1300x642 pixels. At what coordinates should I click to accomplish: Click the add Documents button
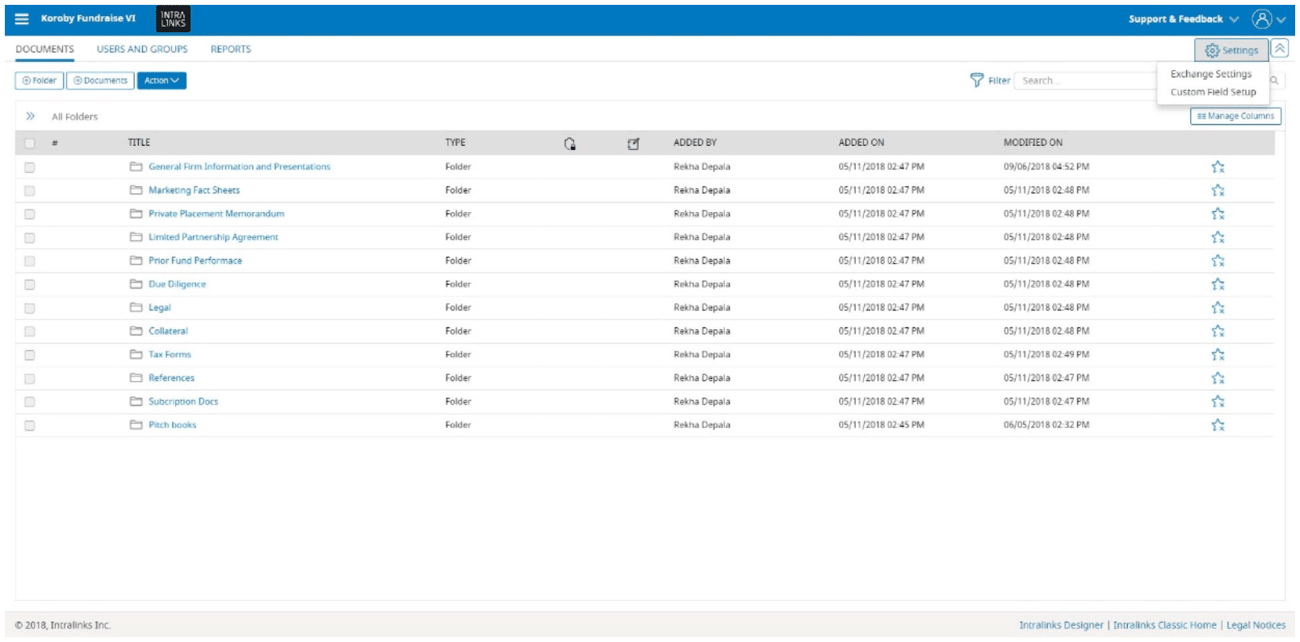100,81
